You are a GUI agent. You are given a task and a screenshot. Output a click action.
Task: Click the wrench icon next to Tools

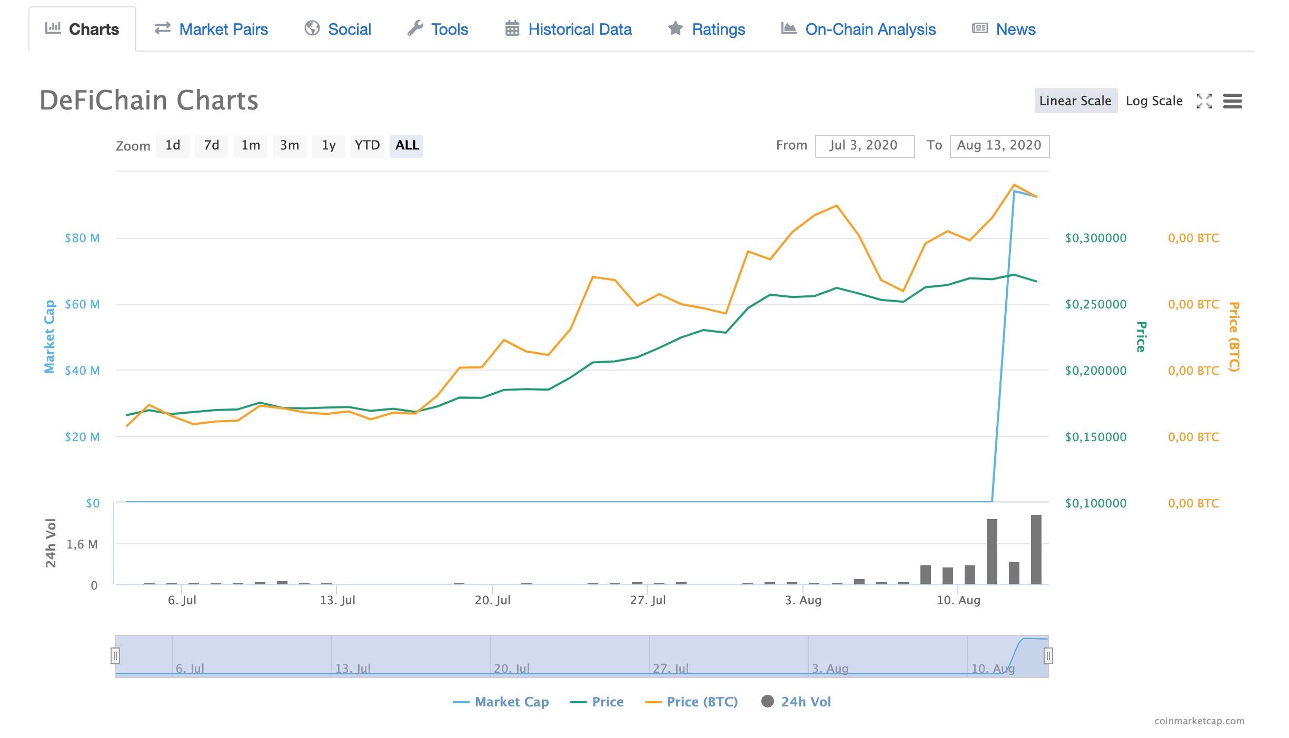[x=415, y=28]
